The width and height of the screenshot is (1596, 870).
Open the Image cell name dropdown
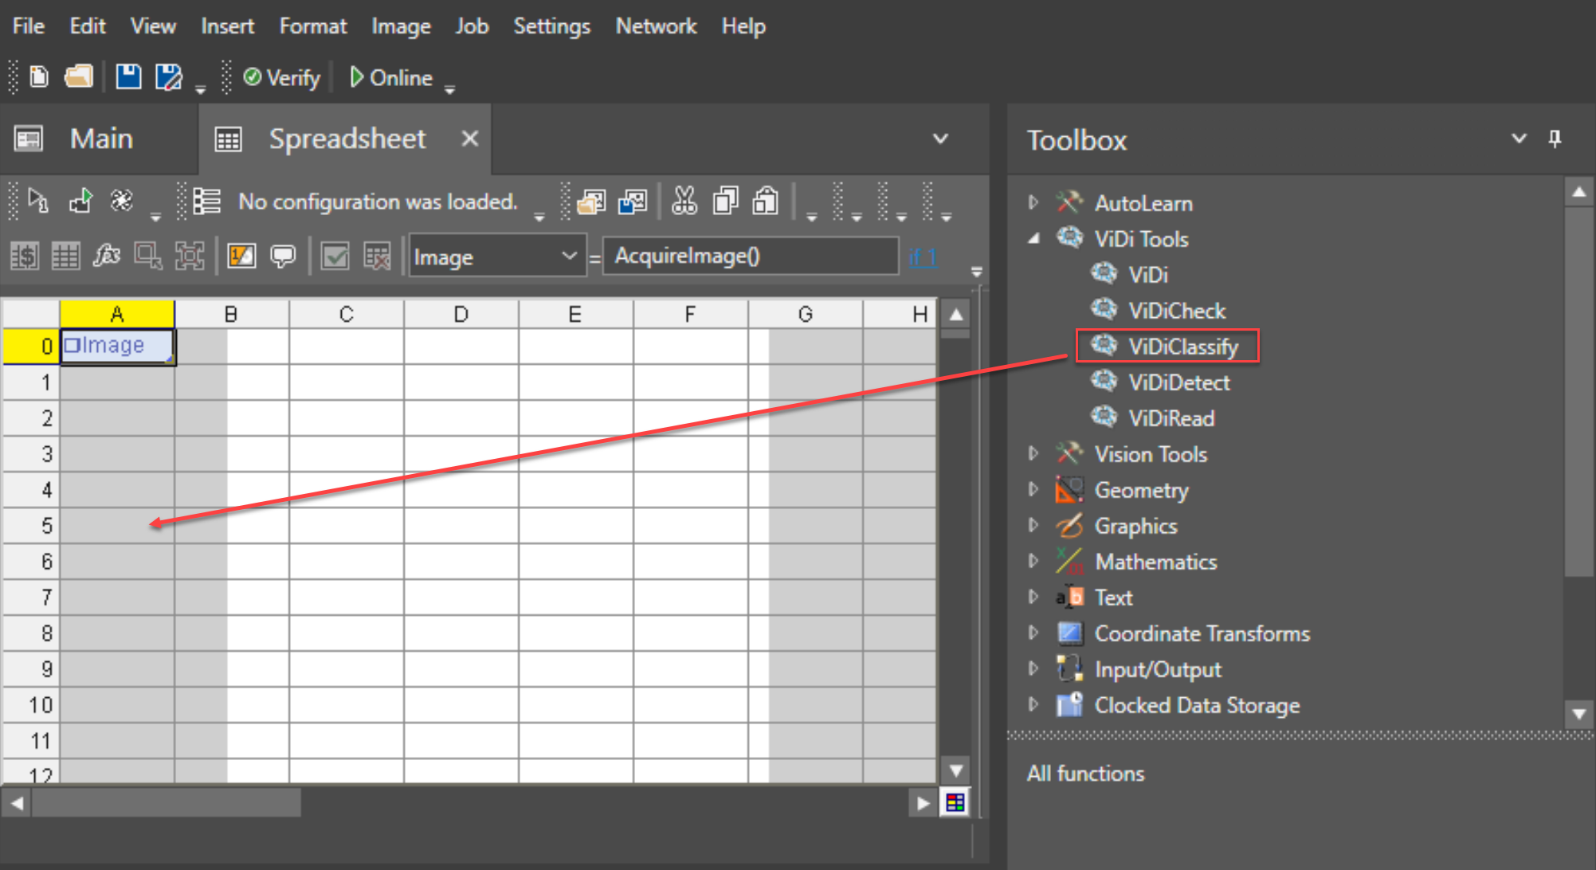click(569, 257)
